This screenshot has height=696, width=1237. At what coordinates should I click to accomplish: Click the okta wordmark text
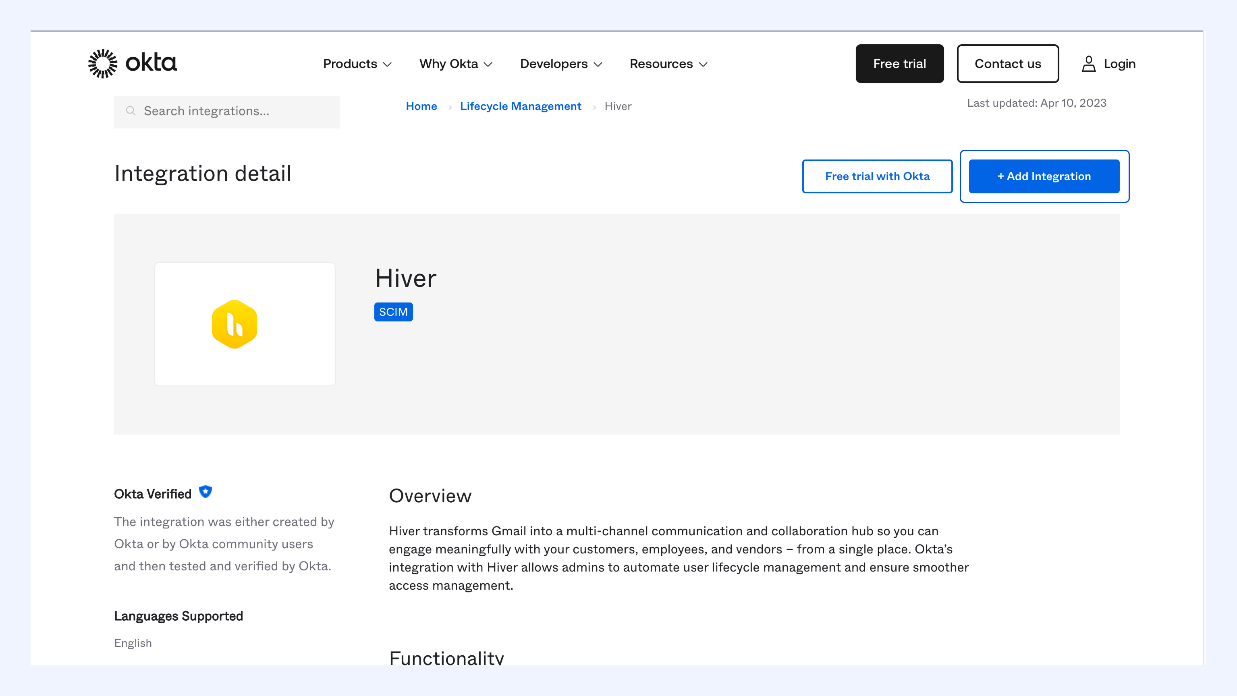click(x=151, y=63)
